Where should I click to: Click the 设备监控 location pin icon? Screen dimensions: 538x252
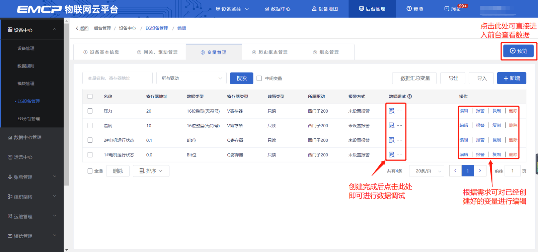point(218,9)
